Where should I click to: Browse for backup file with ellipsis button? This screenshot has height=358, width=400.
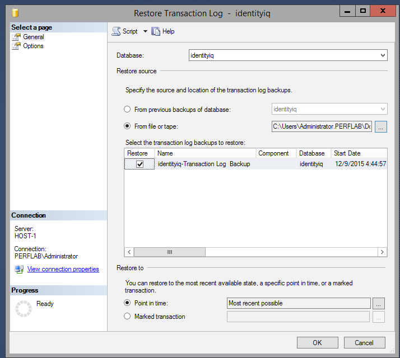(x=381, y=126)
